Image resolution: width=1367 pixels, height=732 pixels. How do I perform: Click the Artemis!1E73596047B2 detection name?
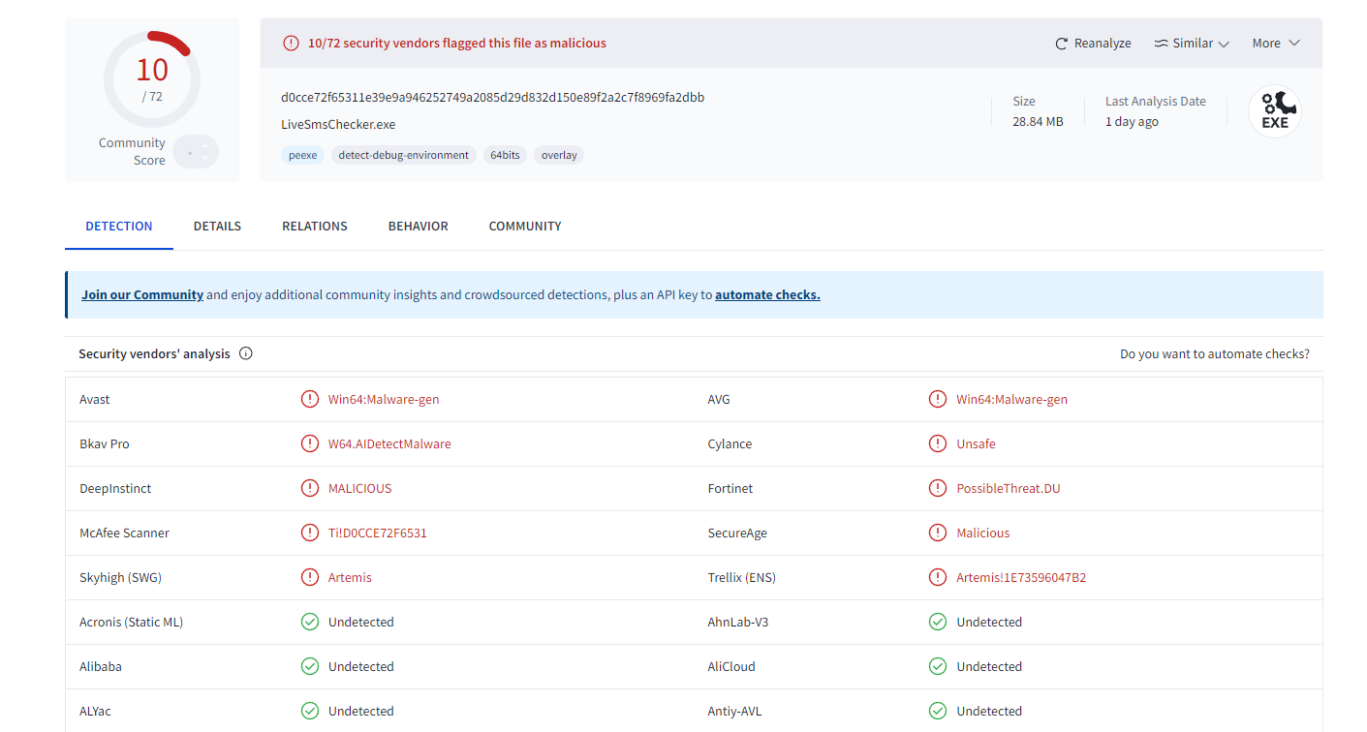[x=1021, y=577]
